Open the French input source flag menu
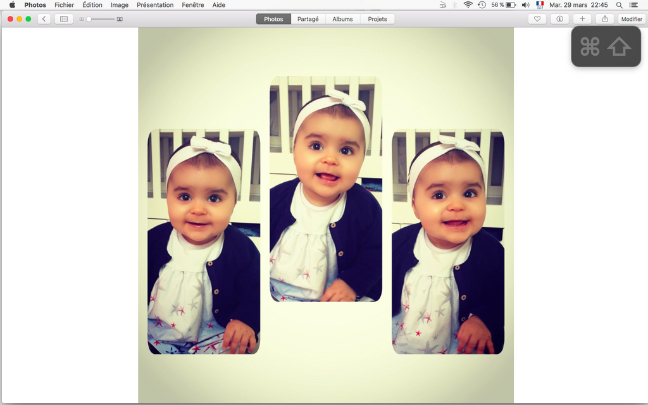This screenshot has width=648, height=405. [540, 5]
